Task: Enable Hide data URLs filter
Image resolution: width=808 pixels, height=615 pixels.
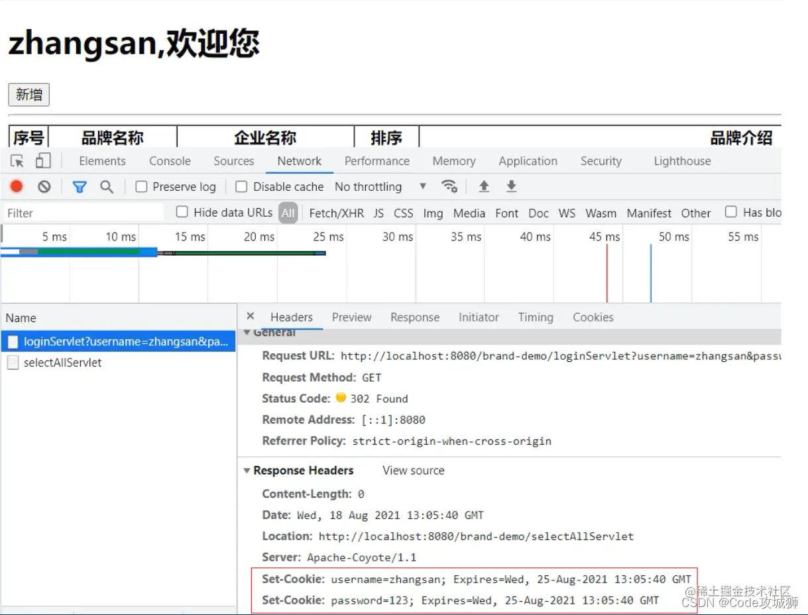Action: click(x=182, y=212)
